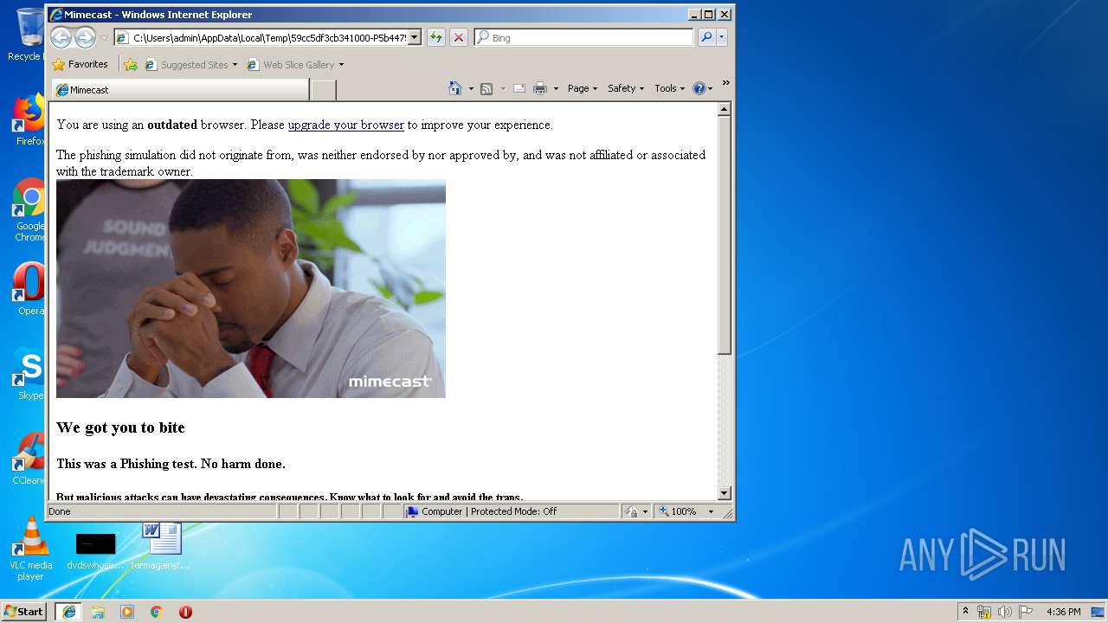
Task: Click the Done status bar text
Action: click(60, 511)
